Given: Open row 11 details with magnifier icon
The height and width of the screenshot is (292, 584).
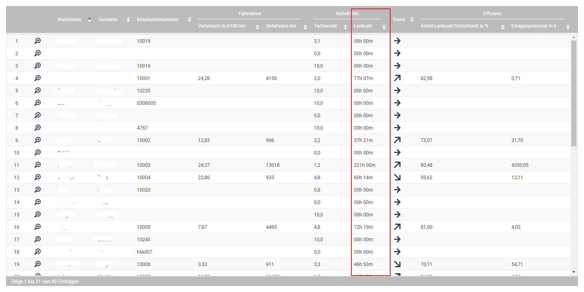Looking at the screenshot, I should tap(38, 165).
